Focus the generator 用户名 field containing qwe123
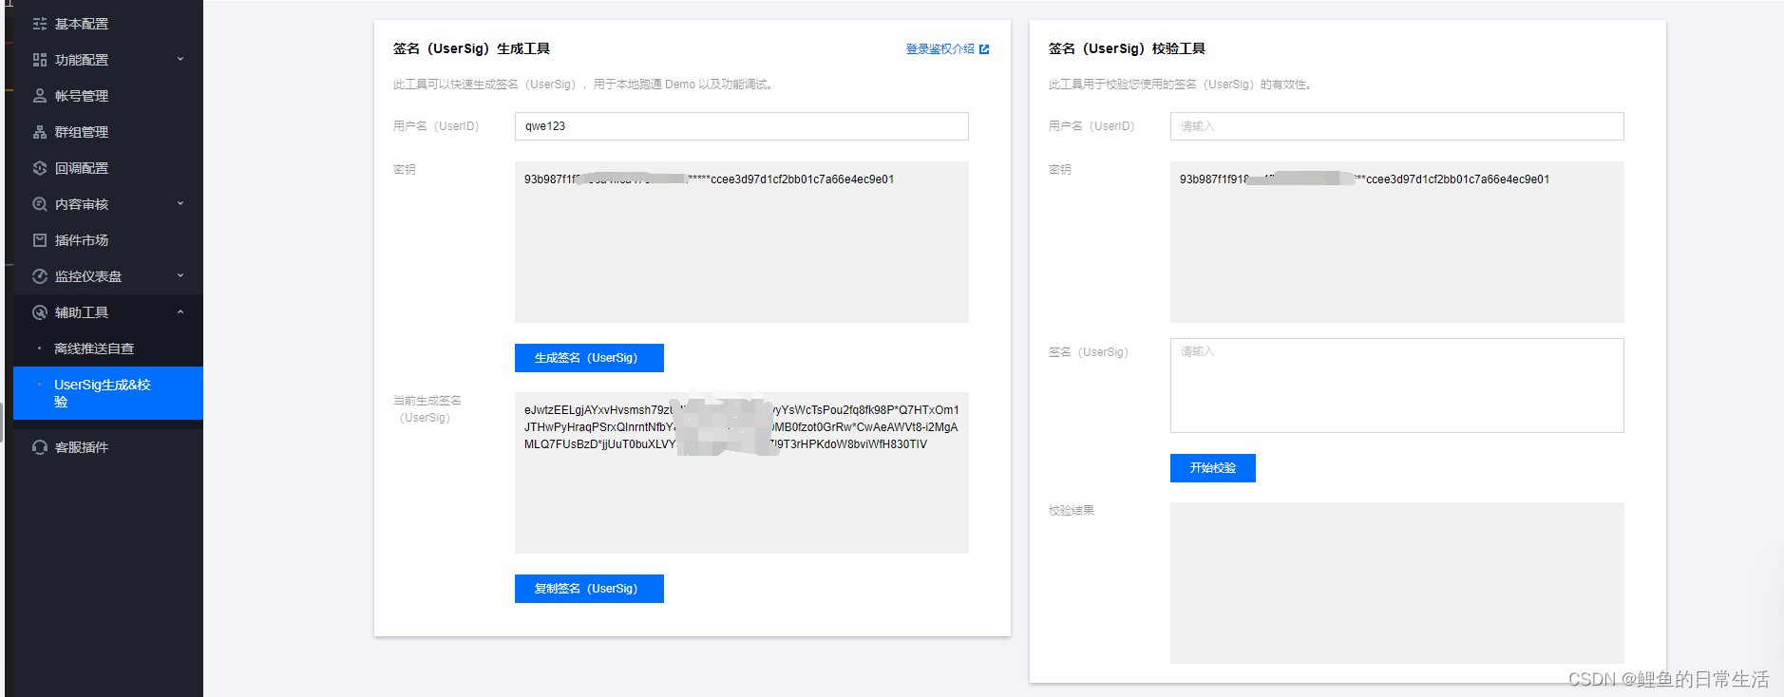The width and height of the screenshot is (1784, 697). 742,126
